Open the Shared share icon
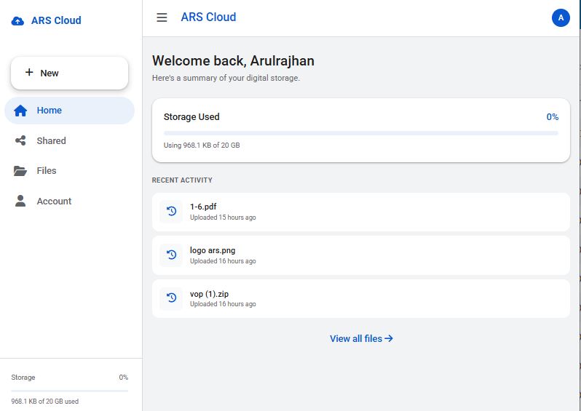 (x=20, y=140)
